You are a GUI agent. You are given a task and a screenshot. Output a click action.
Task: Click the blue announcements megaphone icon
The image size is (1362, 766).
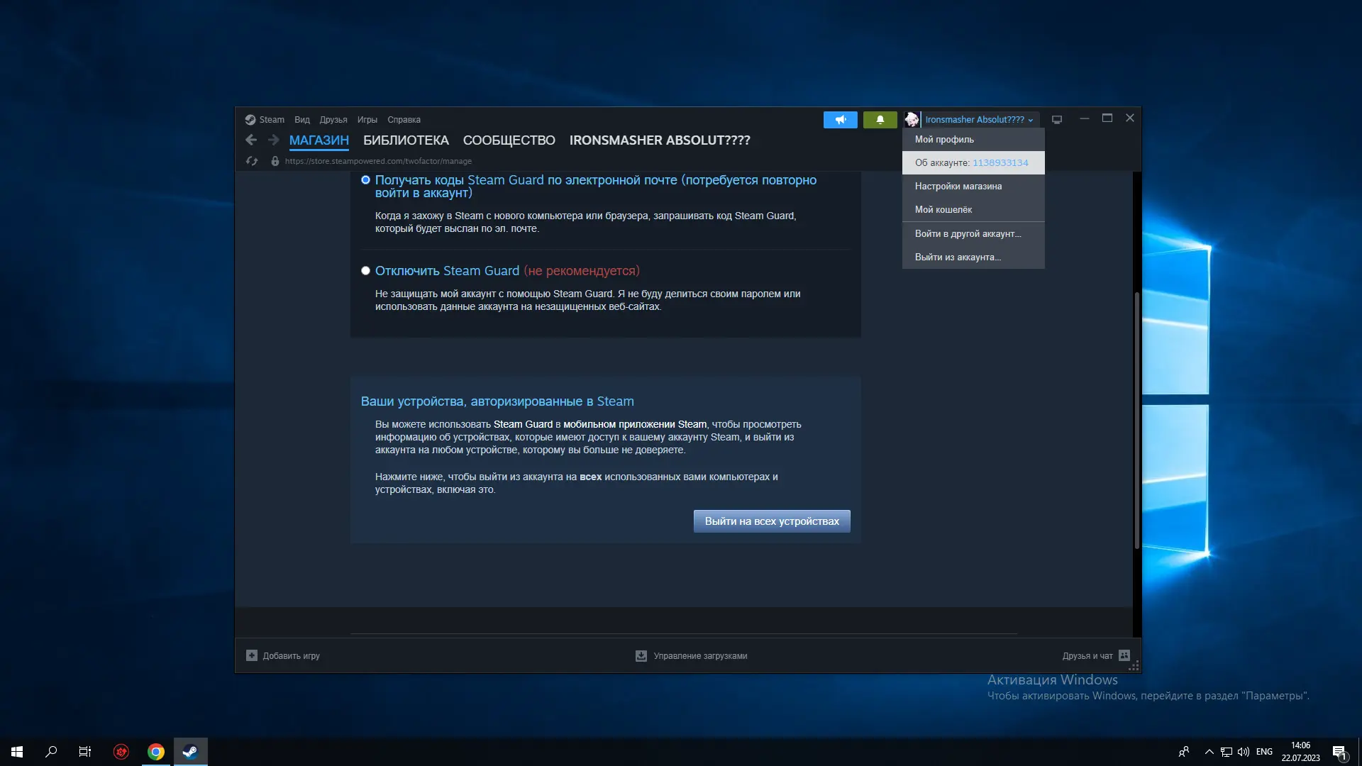[x=840, y=120]
